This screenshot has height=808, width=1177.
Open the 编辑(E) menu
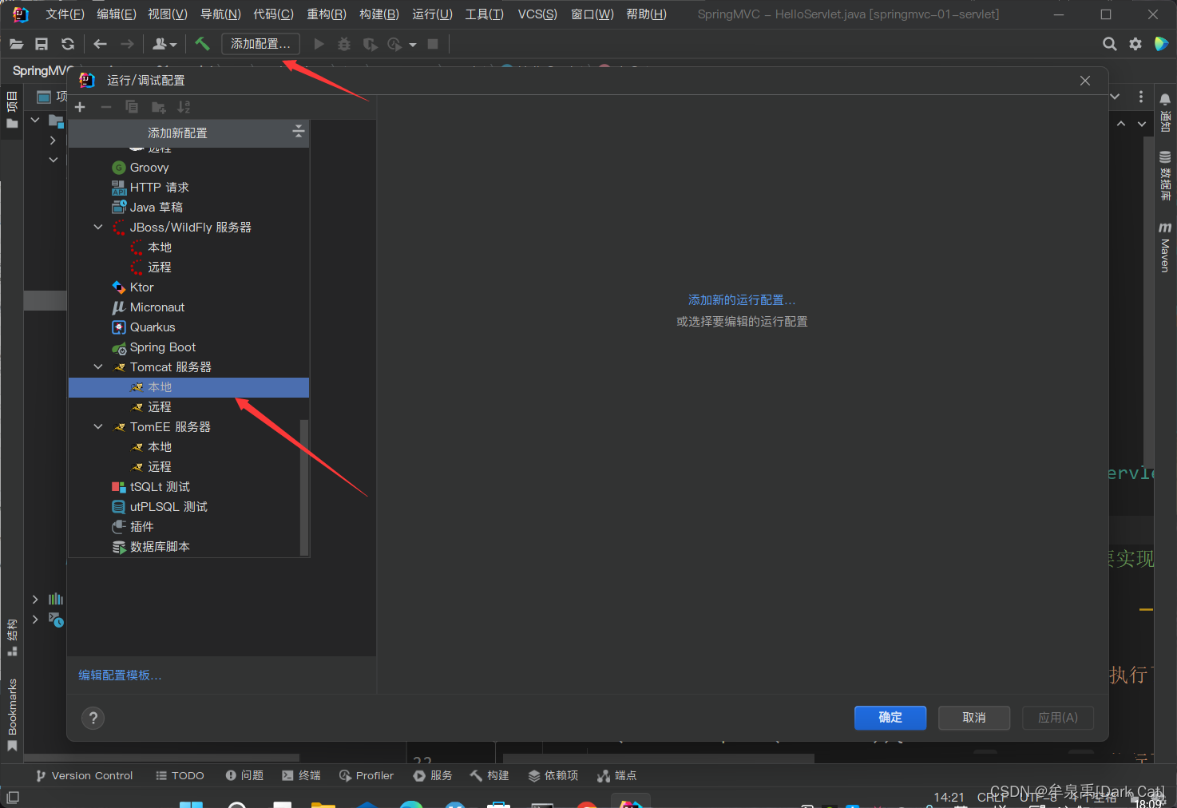click(x=117, y=14)
